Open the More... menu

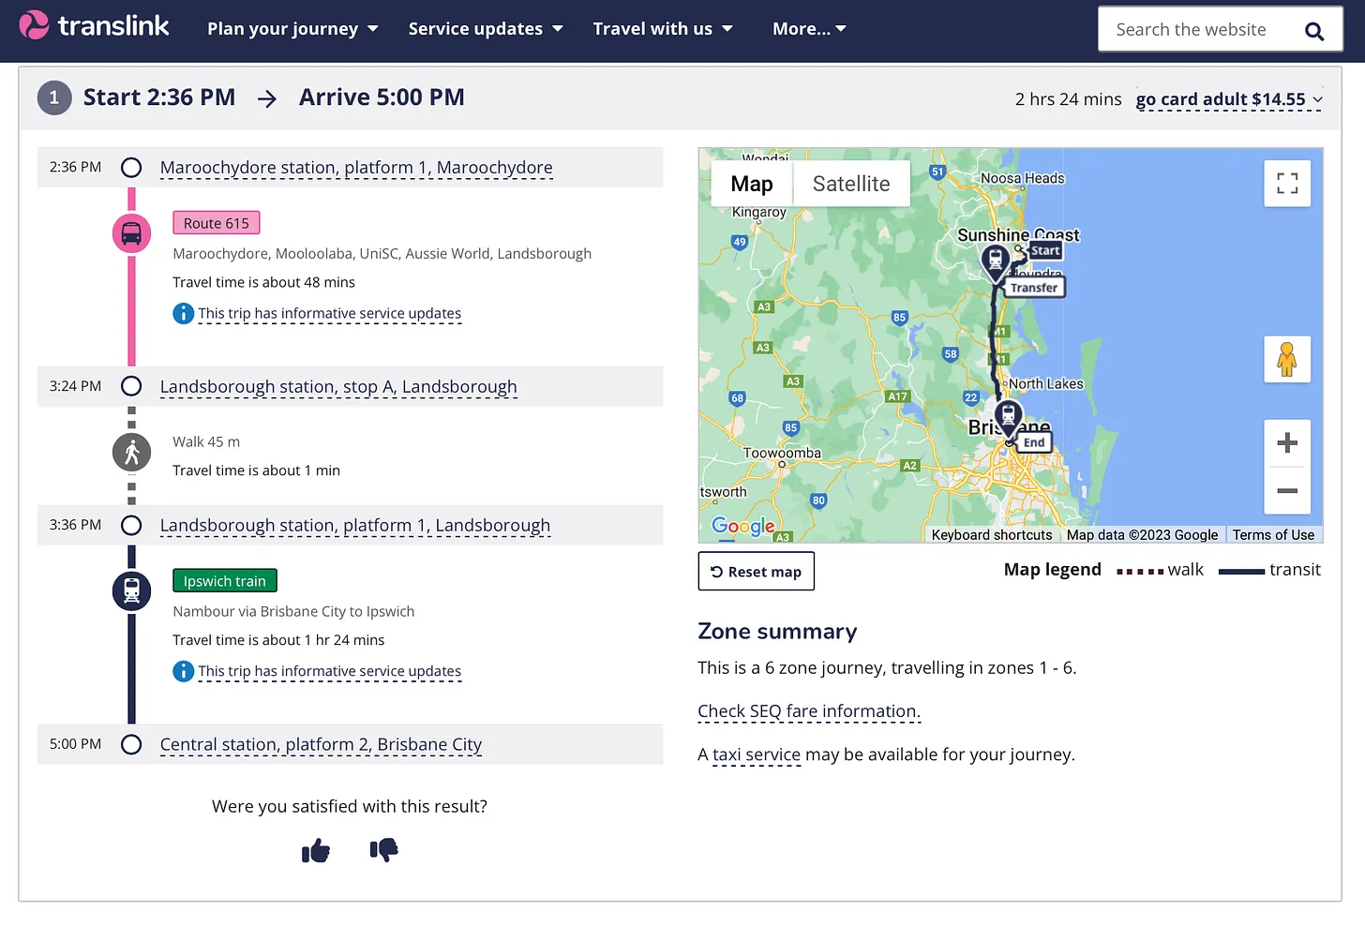(809, 29)
